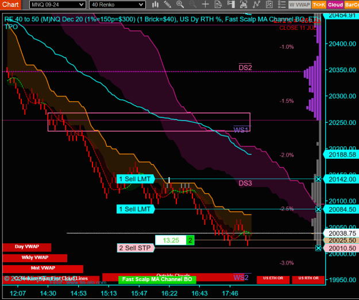
Task: Click the -3.0% level label
Action: point(287,263)
